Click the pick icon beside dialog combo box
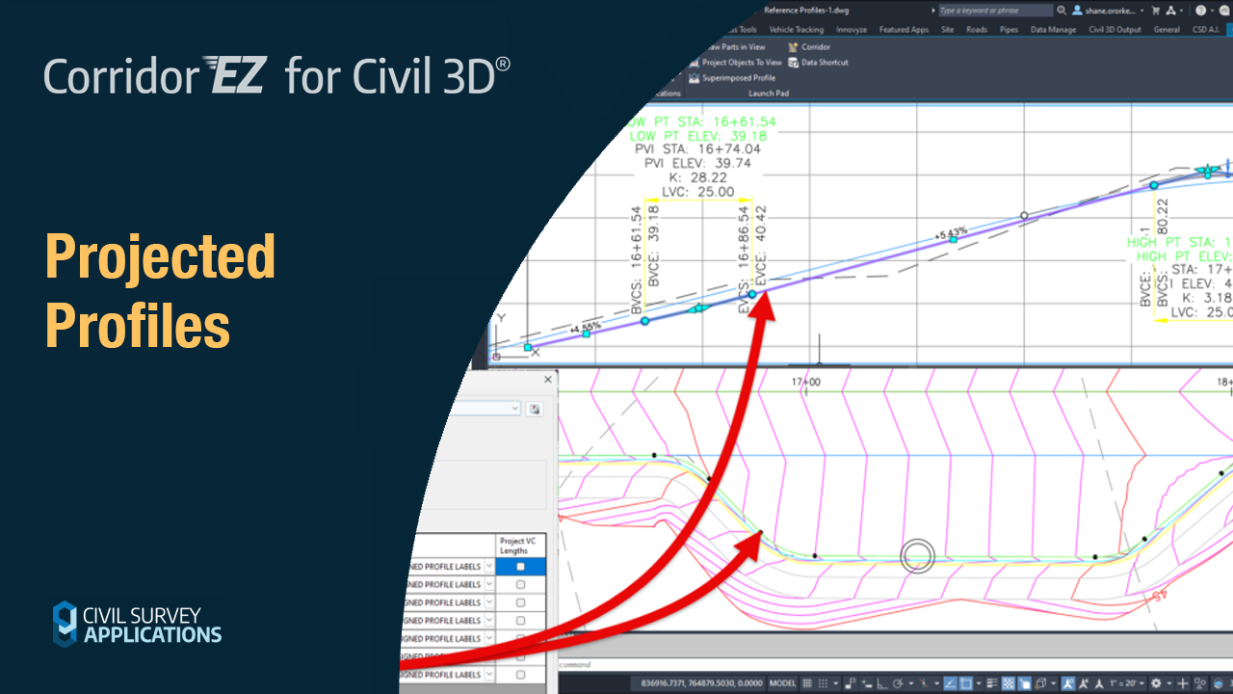The height and width of the screenshot is (694, 1233). pos(535,409)
